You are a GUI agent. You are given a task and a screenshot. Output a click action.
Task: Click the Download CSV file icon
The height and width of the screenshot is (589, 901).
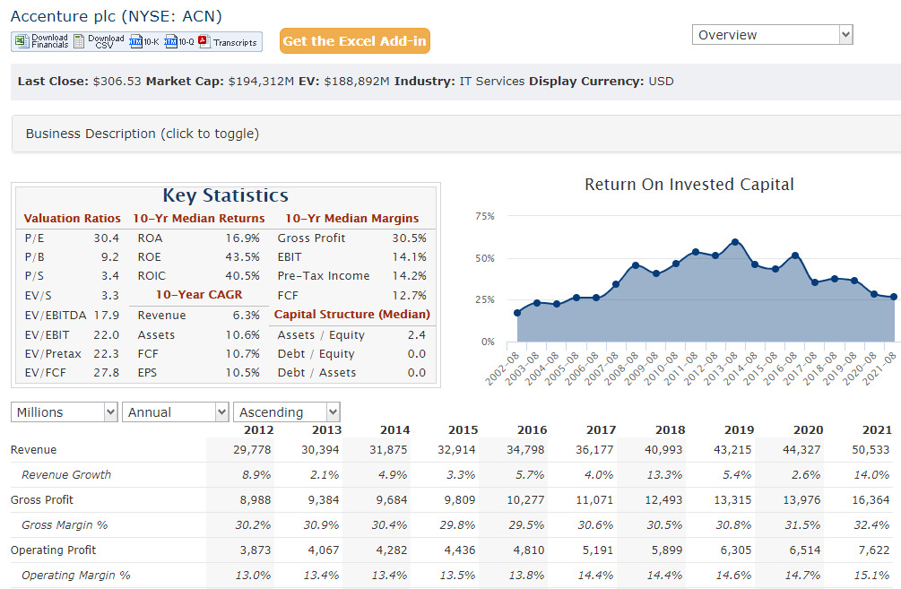click(79, 41)
